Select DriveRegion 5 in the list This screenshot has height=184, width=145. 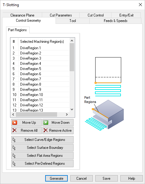point(40,69)
